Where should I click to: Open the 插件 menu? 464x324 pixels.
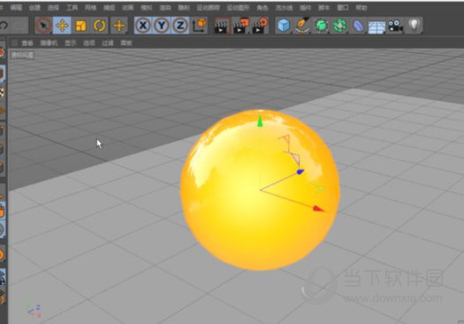pos(306,8)
